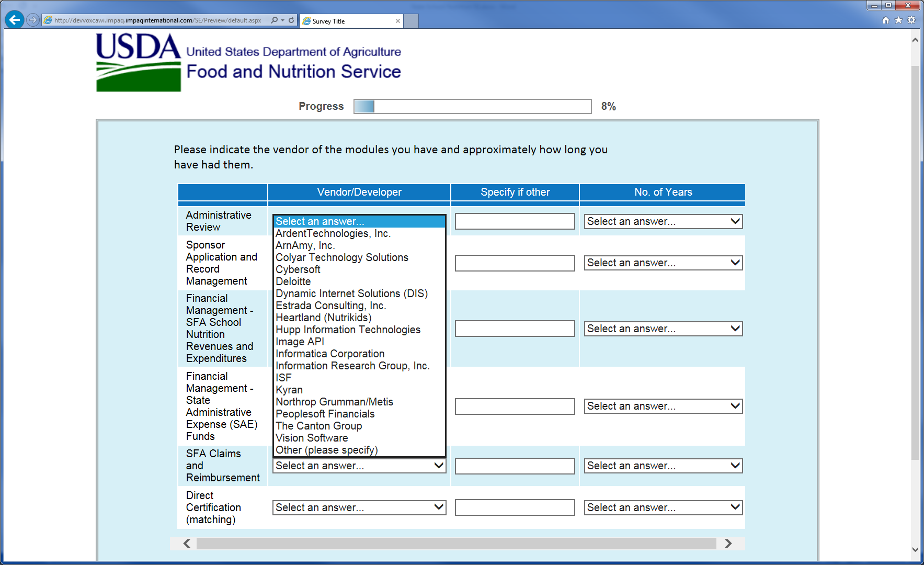
Task: Click the Refresh page icon
Action: [x=291, y=20]
